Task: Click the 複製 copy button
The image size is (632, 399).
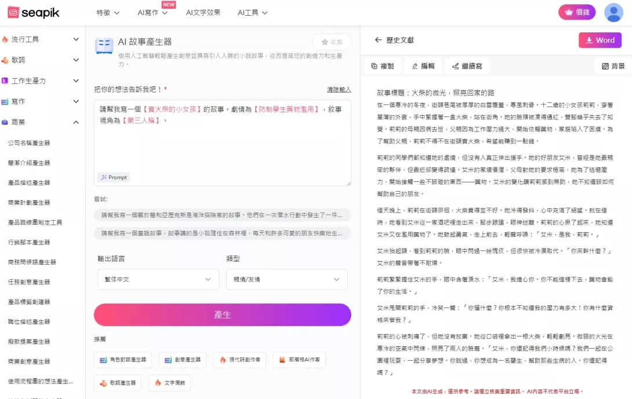Action: 382,66
